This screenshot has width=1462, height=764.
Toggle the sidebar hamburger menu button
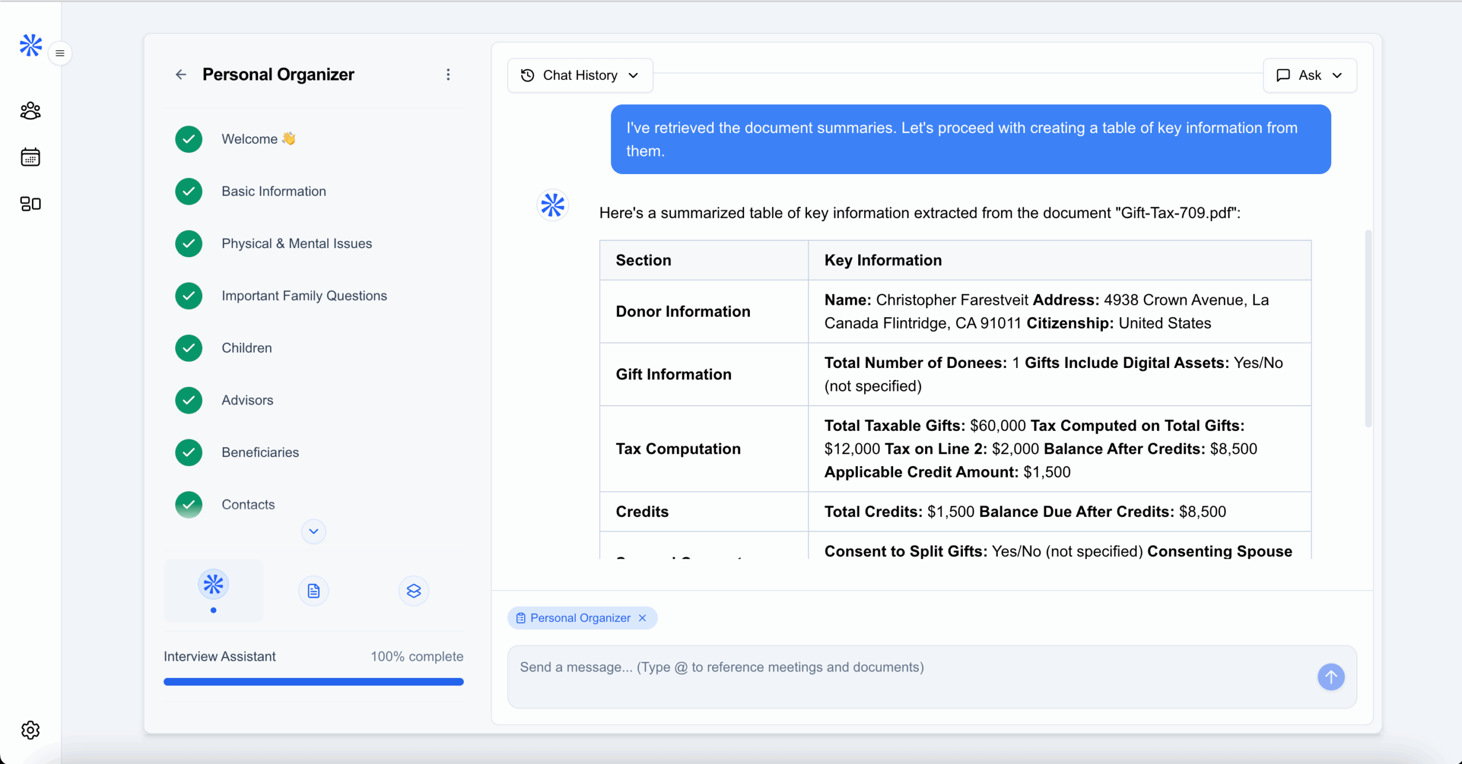(x=60, y=53)
